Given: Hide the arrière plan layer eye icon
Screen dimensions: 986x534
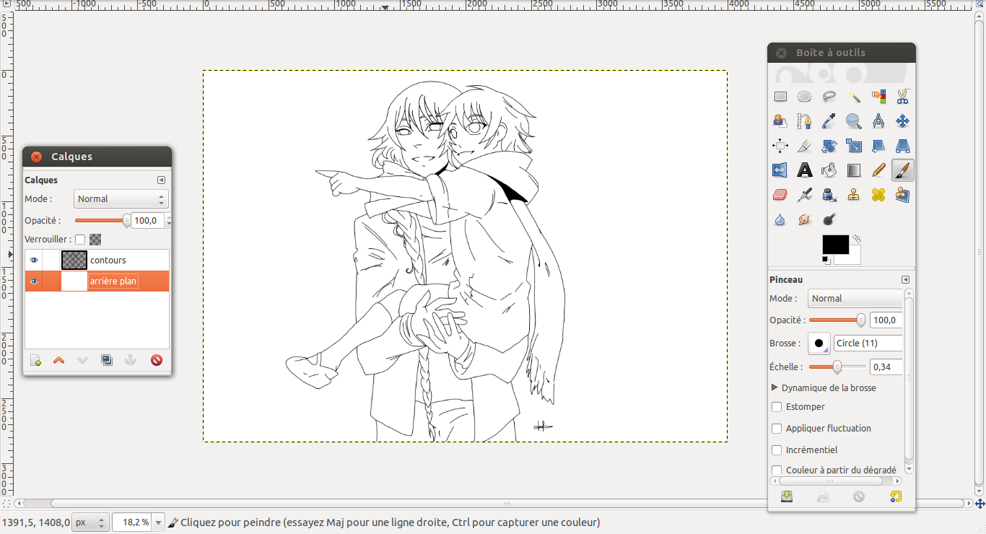Looking at the screenshot, I should pos(33,281).
